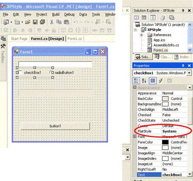Collapse the Appearance category in Properties
This screenshot has width=193, height=181.
pos(135,88)
